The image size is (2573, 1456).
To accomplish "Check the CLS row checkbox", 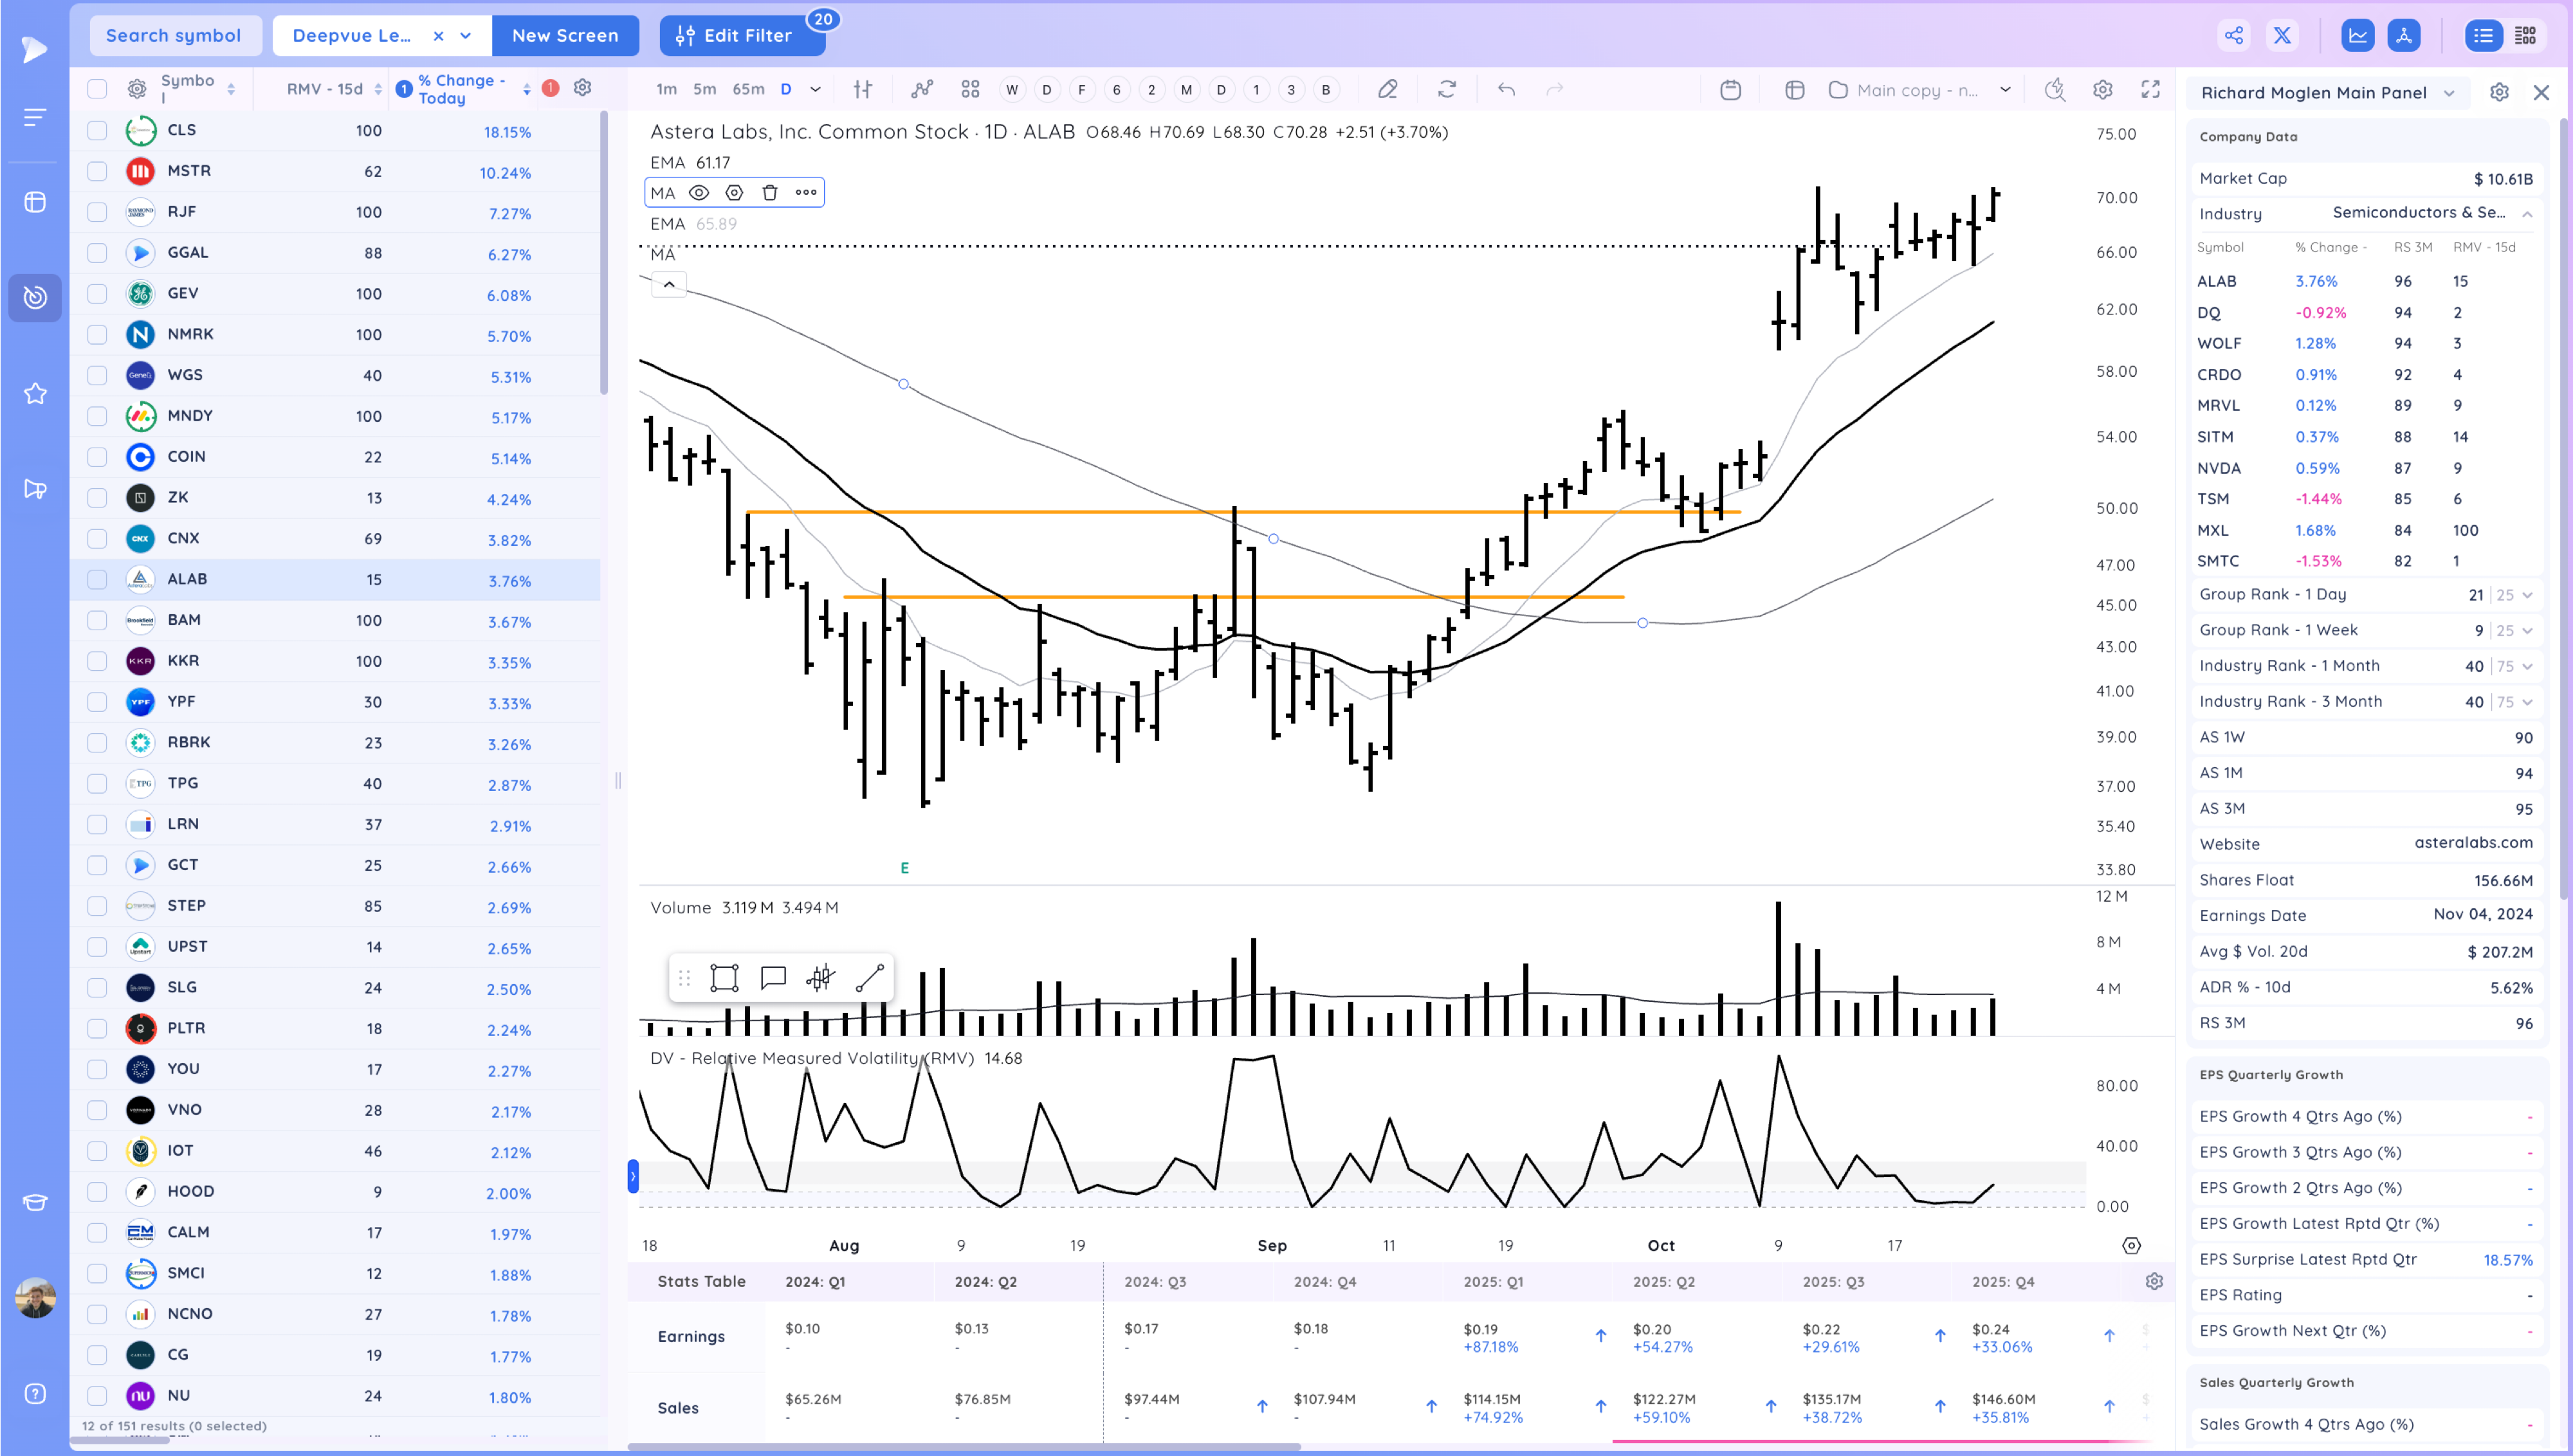I will 97,131.
